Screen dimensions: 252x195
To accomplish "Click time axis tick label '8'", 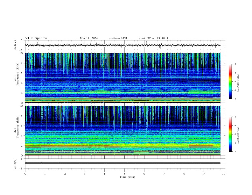I will (184, 174).
